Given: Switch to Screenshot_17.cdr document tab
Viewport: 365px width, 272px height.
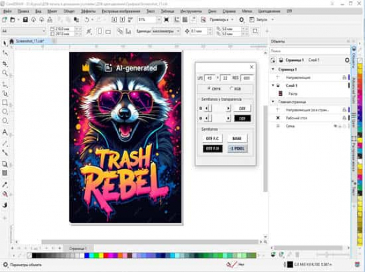Looking at the screenshot, I should [x=30, y=41].
